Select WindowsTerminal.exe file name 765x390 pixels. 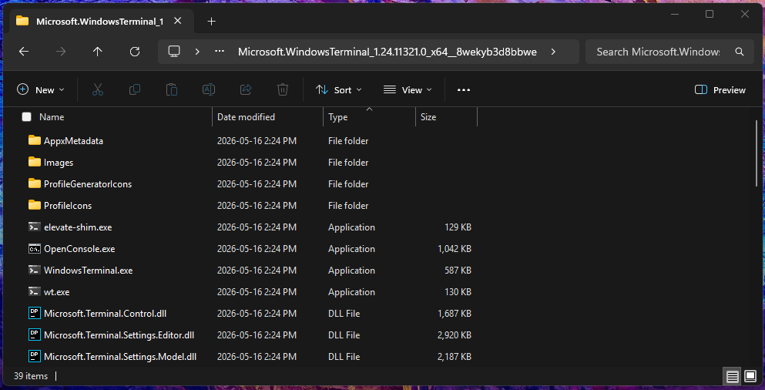[89, 271]
